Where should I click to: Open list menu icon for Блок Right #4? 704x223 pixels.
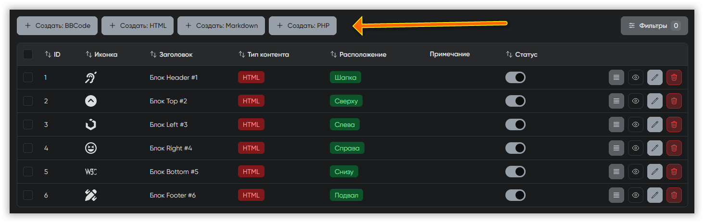616,148
